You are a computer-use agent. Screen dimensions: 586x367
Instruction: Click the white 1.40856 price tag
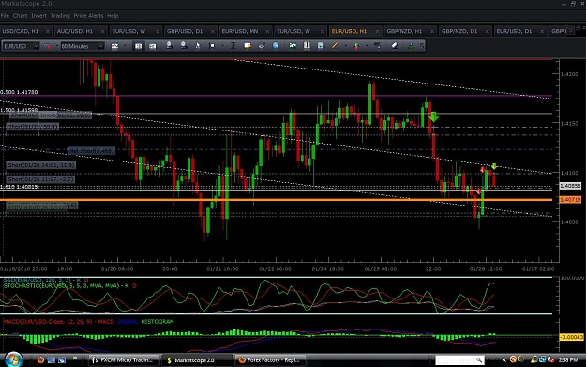[x=570, y=186]
